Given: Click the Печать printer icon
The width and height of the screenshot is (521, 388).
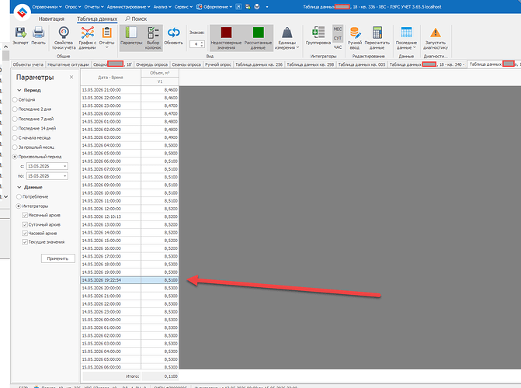Looking at the screenshot, I should pyautogui.click(x=38, y=33).
